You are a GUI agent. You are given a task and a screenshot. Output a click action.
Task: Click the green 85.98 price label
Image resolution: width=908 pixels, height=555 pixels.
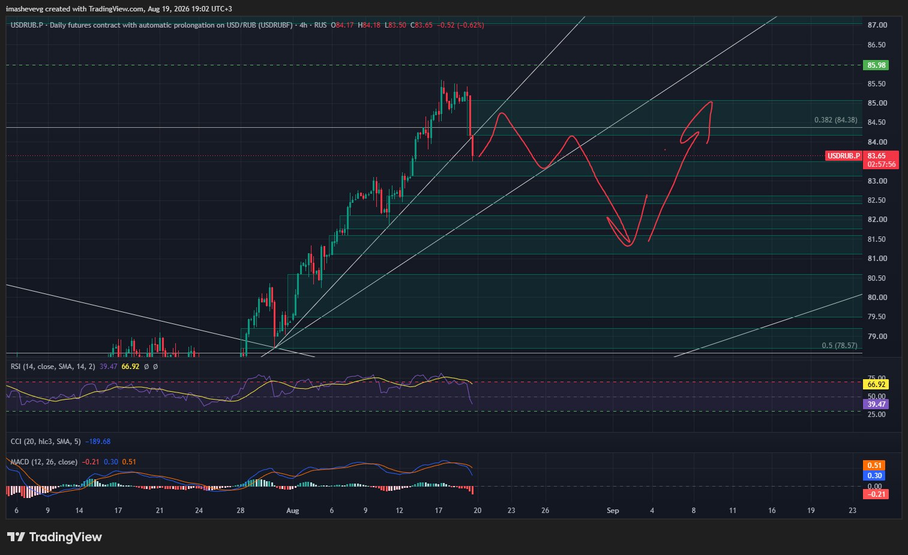[x=877, y=65]
